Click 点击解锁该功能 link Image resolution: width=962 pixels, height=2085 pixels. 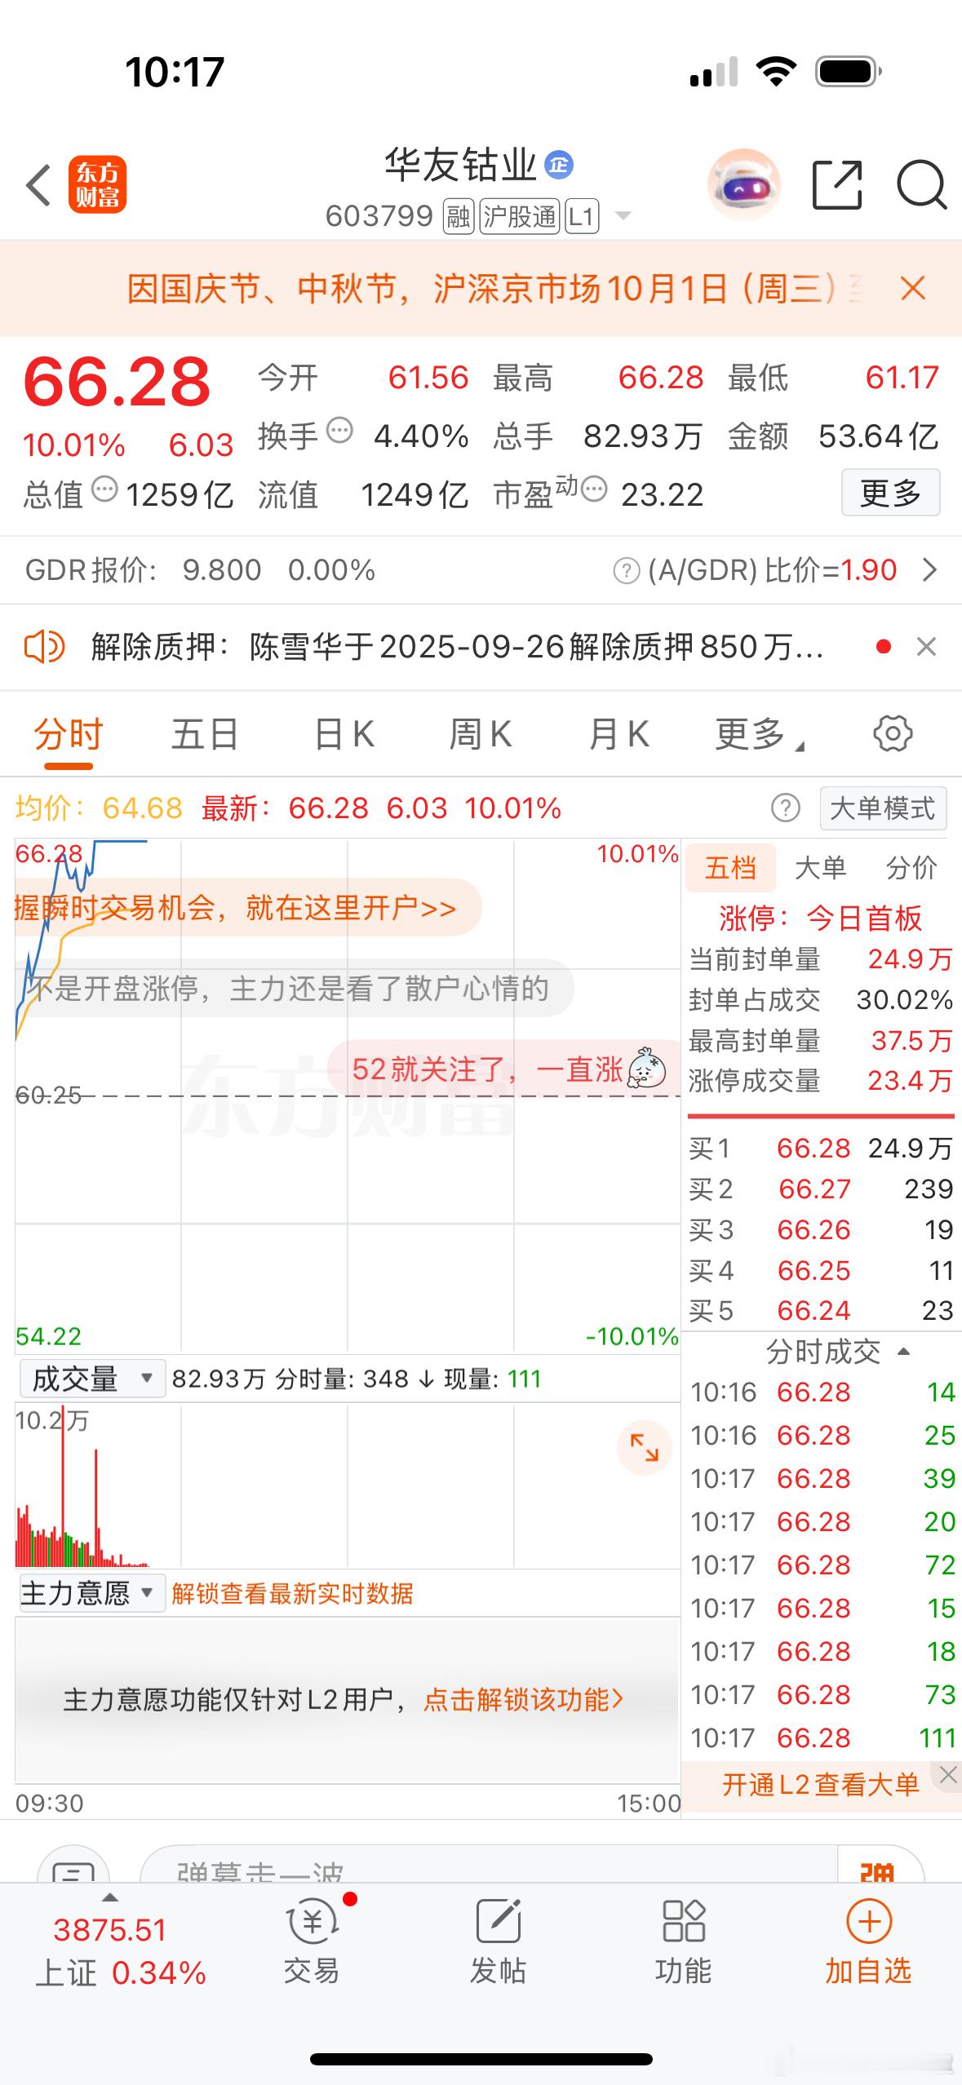pyautogui.click(x=524, y=1700)
